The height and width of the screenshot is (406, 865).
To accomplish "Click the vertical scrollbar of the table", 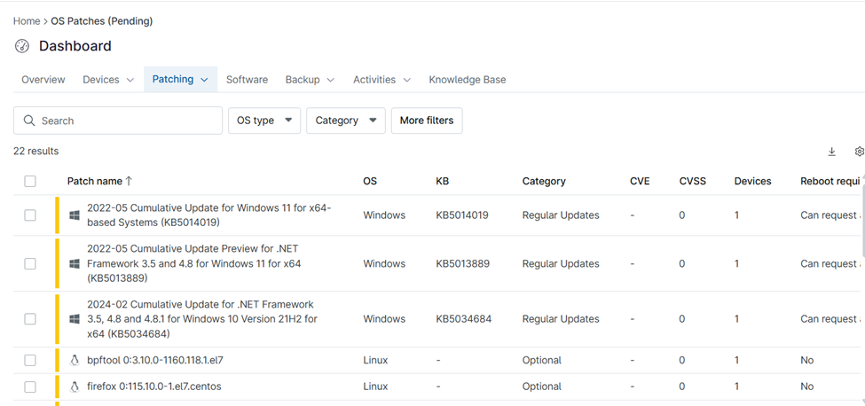I will tap(862, 221).
